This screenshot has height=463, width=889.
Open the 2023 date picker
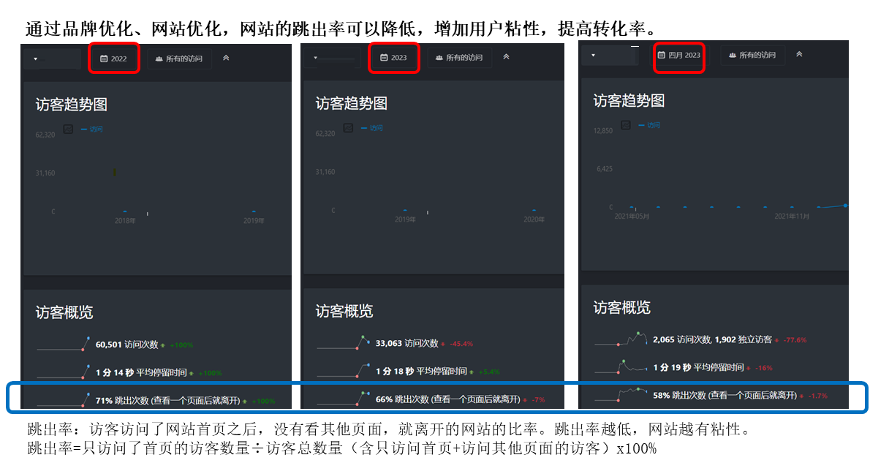[x=394, y=58]
